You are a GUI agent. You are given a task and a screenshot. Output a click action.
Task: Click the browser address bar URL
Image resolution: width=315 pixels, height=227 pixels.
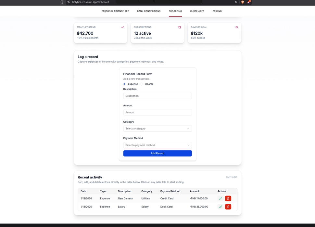pyautogui.click(x=90, y=2)
